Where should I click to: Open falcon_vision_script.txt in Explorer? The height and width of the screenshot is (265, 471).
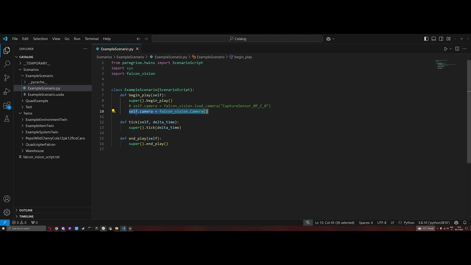[41, 157]
